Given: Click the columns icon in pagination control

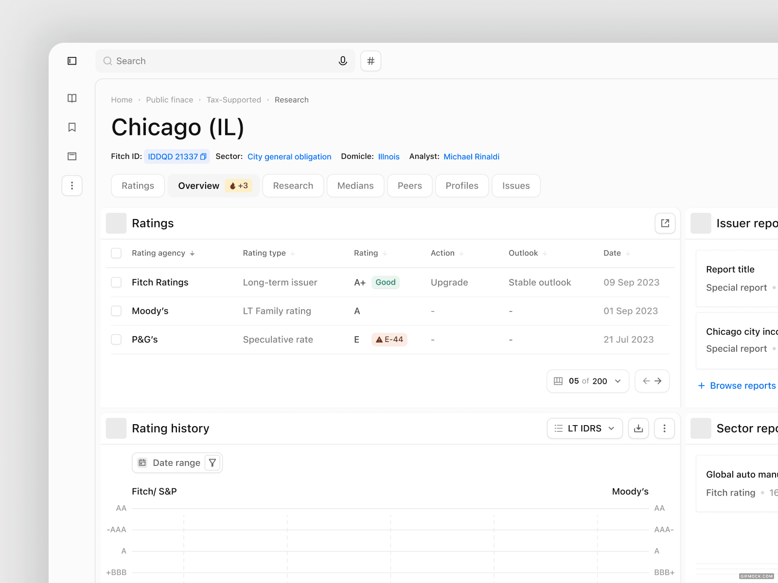Looking at the screenshot, I should tap(558, 381).
